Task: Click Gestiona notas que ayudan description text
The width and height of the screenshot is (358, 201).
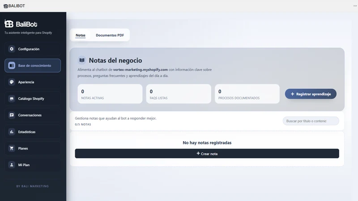Action: (x=115, y=118)
